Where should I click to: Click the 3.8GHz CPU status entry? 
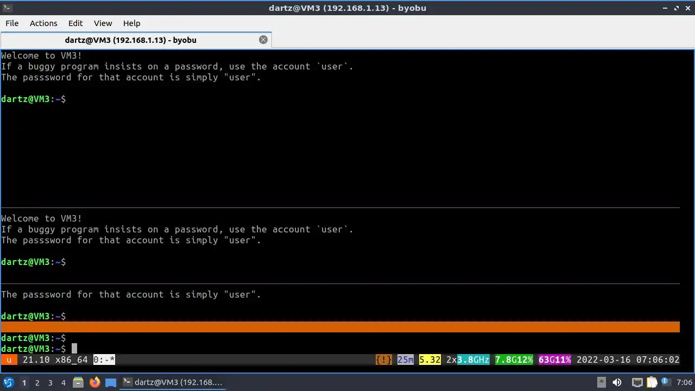[x=473, y=360]
